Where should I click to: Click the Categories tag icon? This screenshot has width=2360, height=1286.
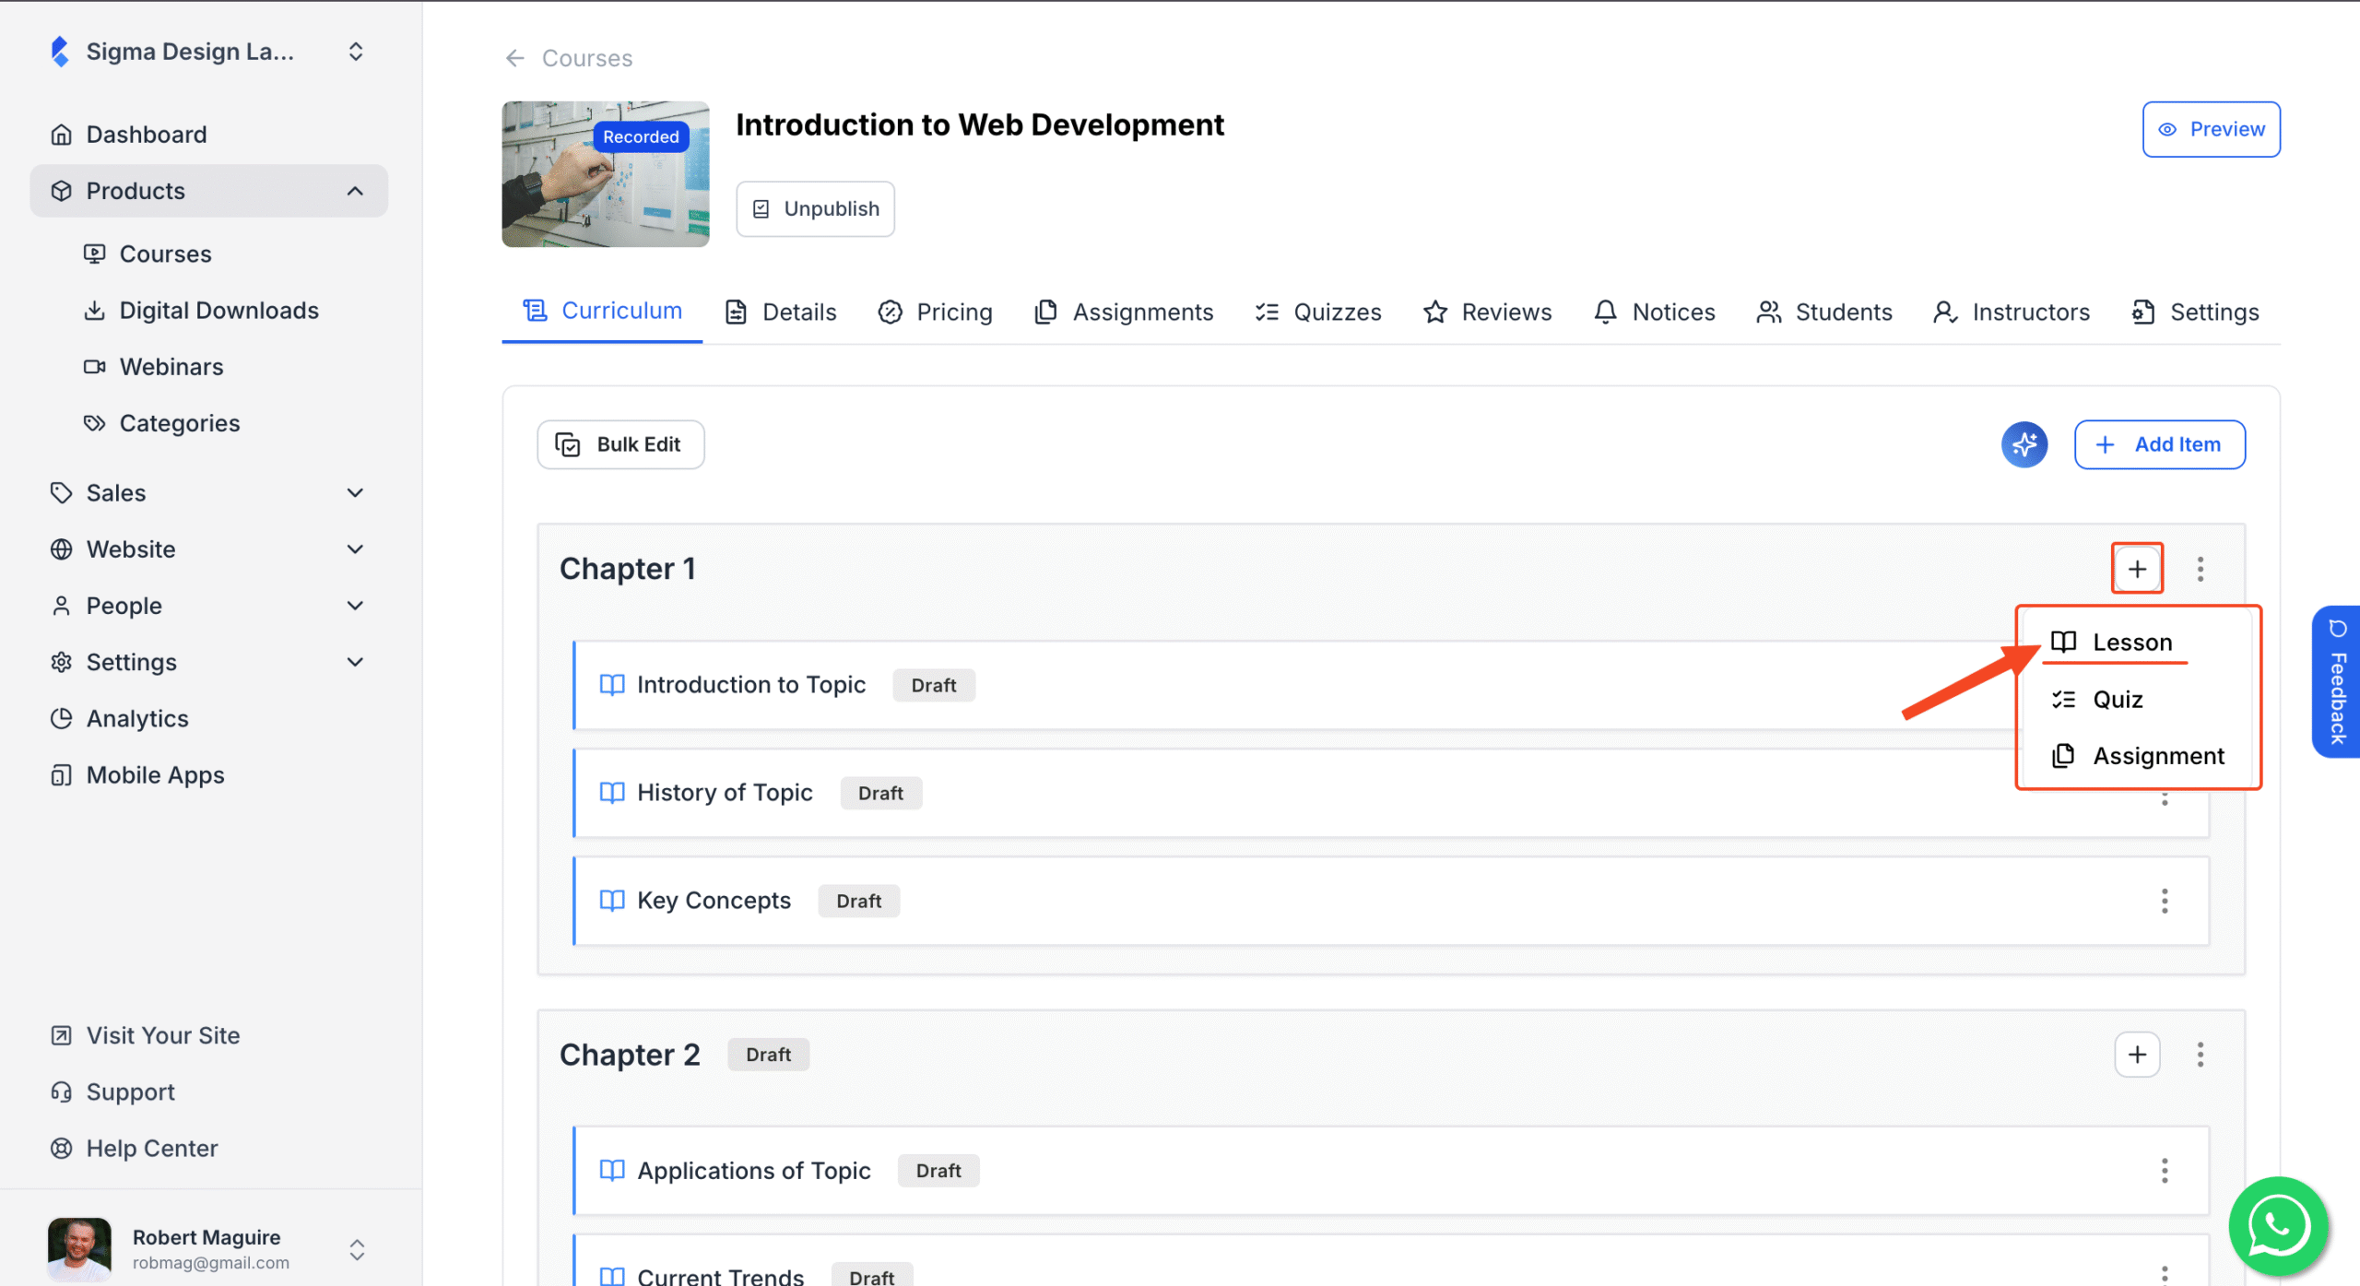coord(96,422)
